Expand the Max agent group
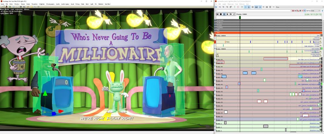324x134 pixels. point(215,30)
